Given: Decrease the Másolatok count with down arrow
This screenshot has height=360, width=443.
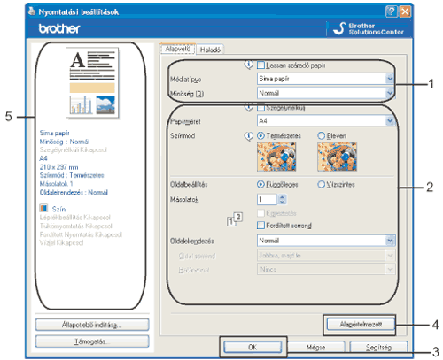Looking at the screenshot, I should pos(282,202).
